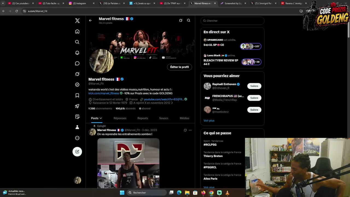Viewport: 350px width, 197px height.
Task: Open the Souscr. tab
Action: [164, 118]
